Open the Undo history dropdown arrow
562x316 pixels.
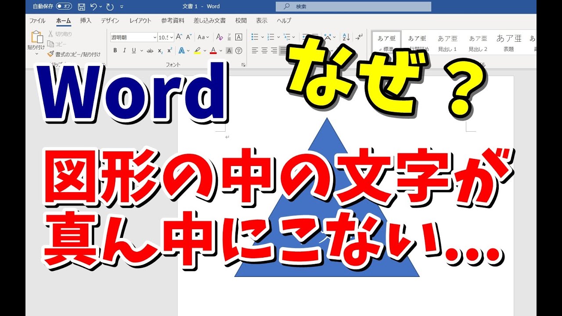click(101, 7)
